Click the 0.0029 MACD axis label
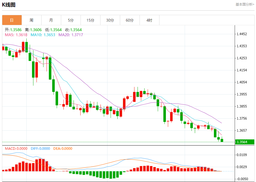256x182 pixels. [x=242, y=167]
